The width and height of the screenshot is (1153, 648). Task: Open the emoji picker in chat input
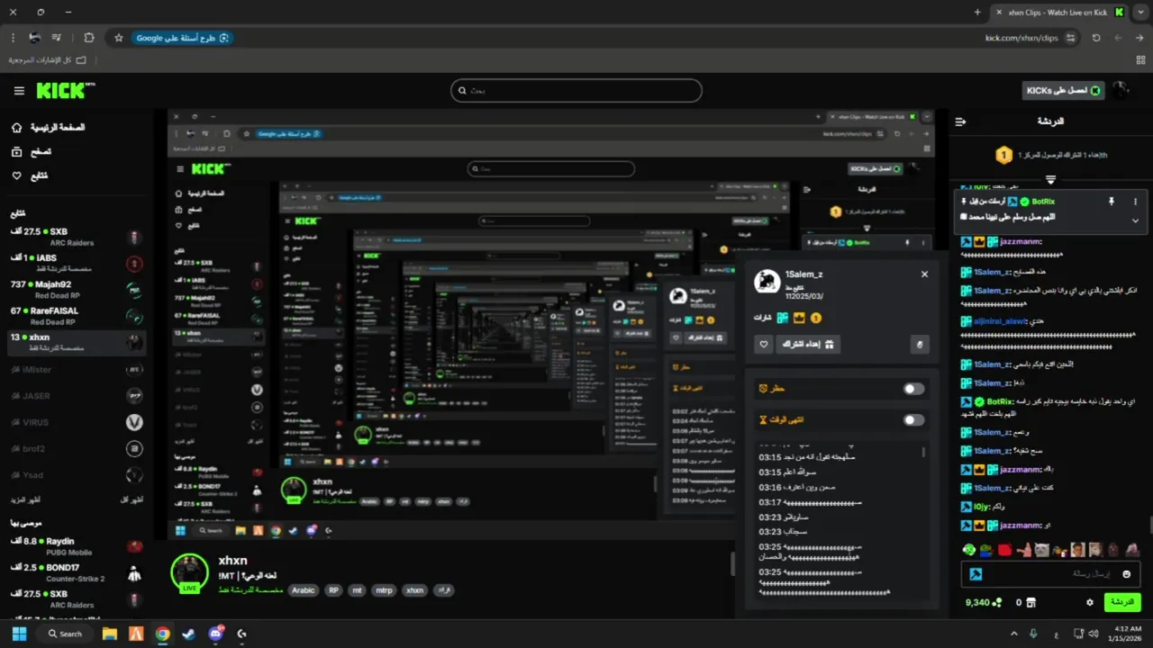pos(1126,574)
